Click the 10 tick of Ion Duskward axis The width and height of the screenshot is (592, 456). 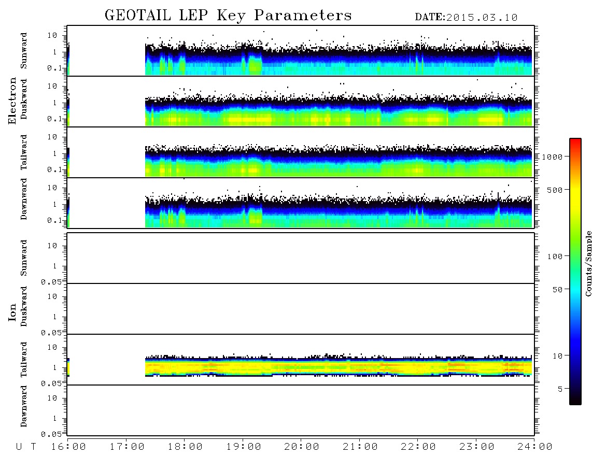click(x=52, y=296)
